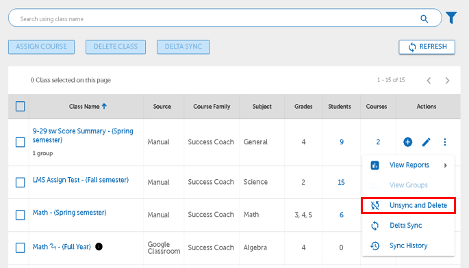Click the '3, 4, 5' grades cell

[303, 215]
